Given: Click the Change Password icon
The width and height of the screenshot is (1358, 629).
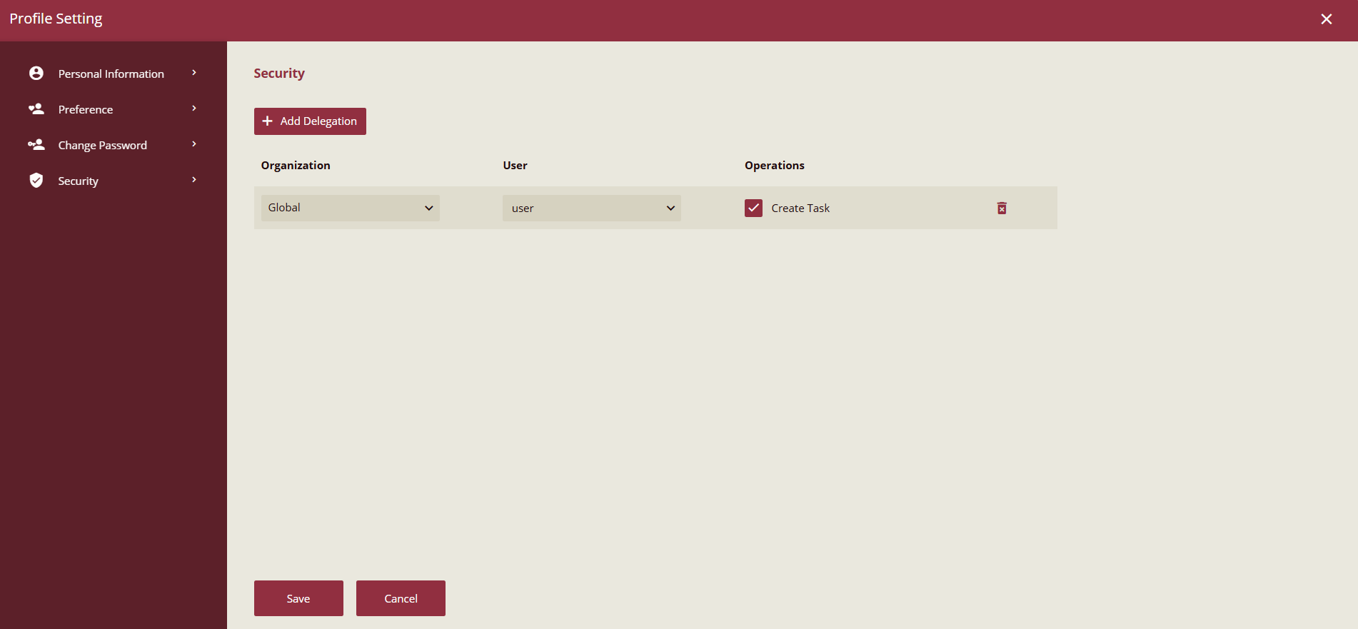Looking at the screenshot, I should coord(36,145).
